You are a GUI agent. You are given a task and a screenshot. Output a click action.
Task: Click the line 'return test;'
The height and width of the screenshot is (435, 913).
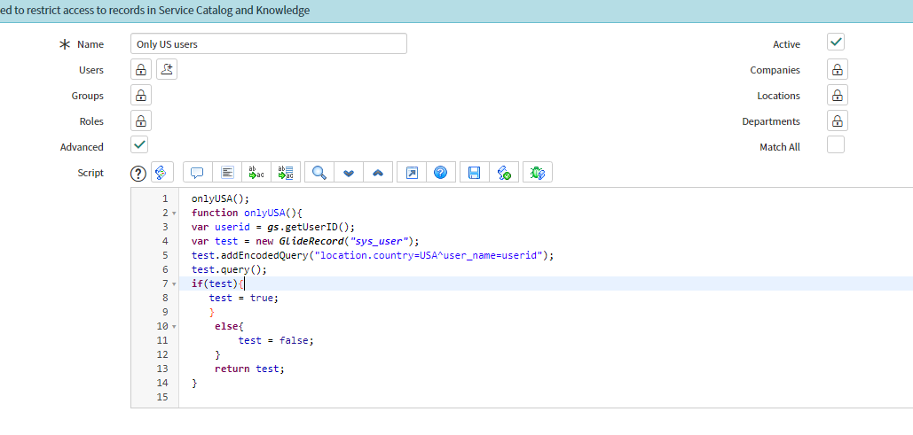click(249, 369)
